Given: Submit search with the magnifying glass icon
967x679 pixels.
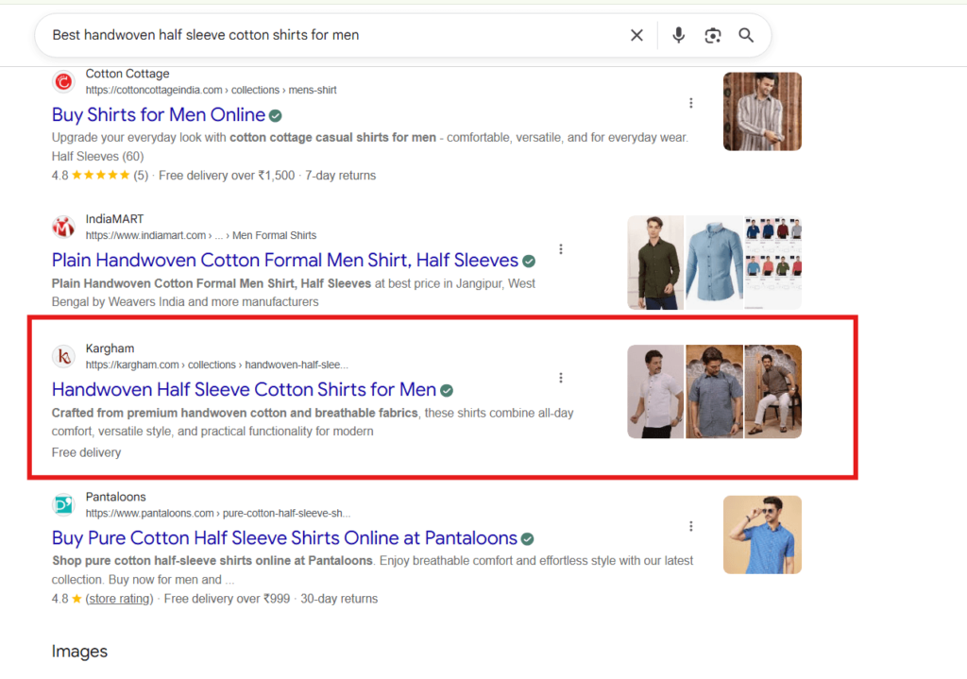Looking at the screenshot, I should [x=746, y=35].
